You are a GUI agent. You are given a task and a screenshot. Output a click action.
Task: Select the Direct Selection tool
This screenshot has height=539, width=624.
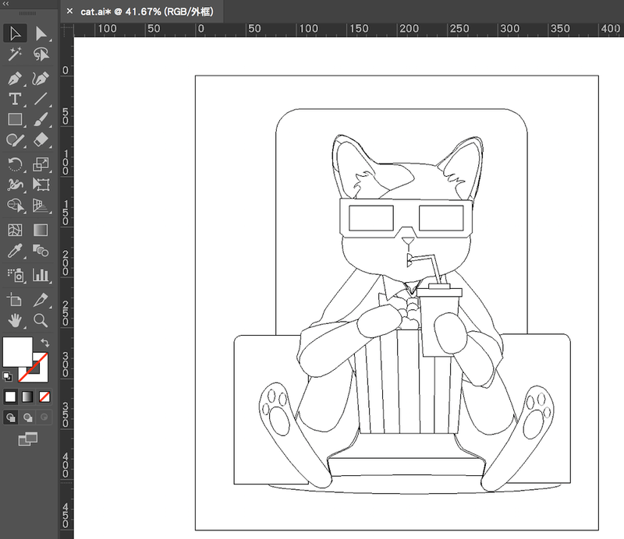pyautogui.click(x=41, y=33)
